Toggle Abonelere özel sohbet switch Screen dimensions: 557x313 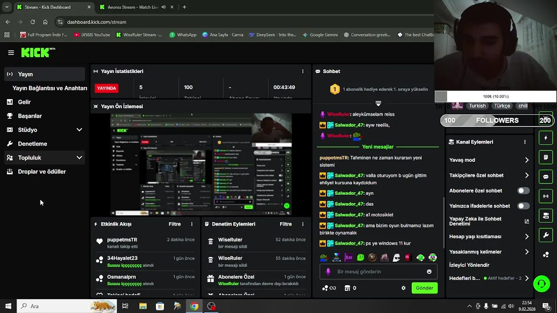point(523,190)
